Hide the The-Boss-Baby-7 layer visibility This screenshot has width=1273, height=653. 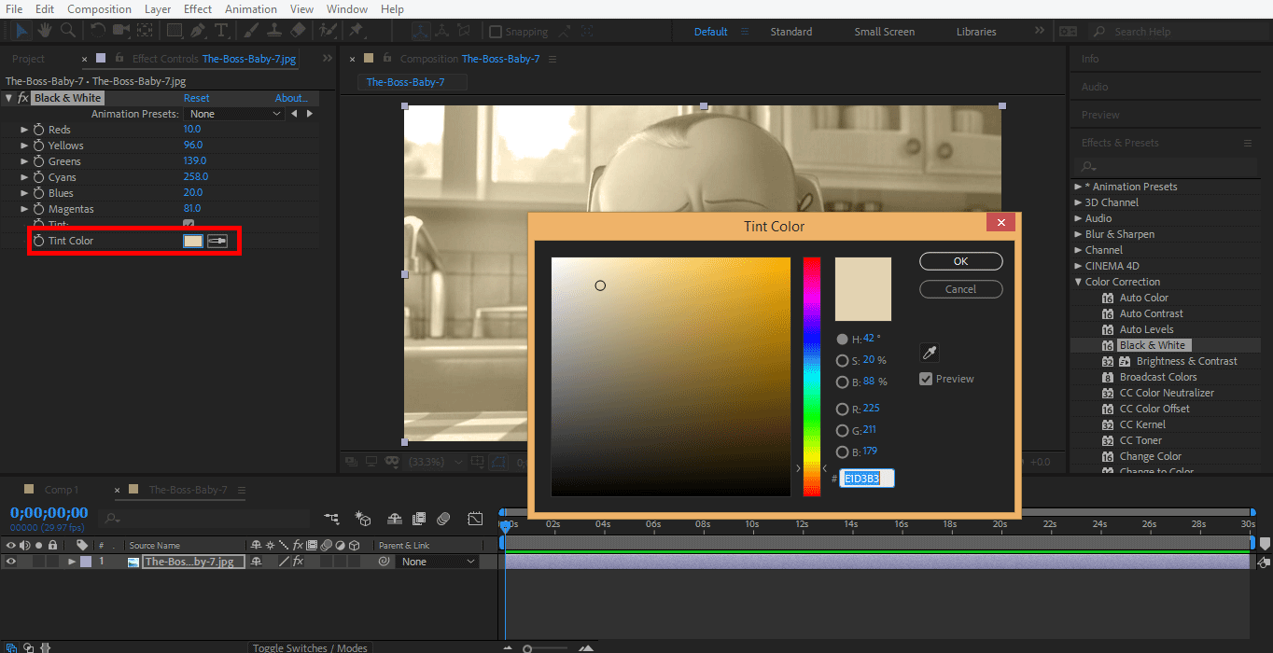click(x=10, y=561)
